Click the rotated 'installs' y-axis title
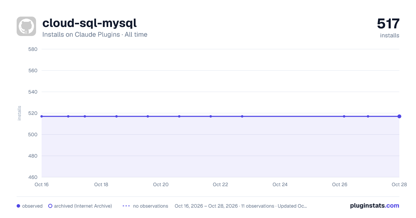This screenshot has width=416, height=218. pyautogui.click(x=19, y=113)
